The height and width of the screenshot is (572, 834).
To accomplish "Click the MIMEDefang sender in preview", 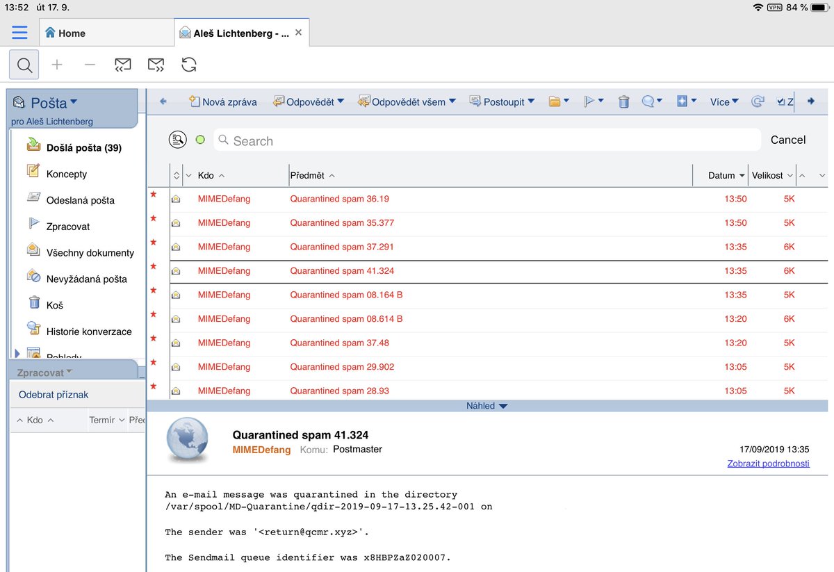I will click(x=261, y=450).
